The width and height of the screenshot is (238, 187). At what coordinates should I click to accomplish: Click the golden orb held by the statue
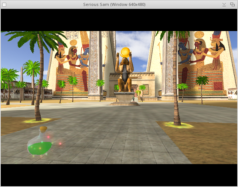click(x=125, y=51)
